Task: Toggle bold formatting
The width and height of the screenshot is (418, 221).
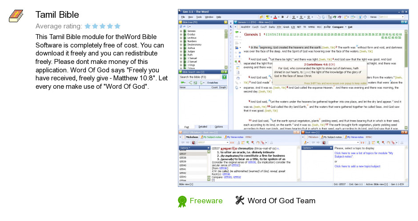Action: pyautogui.click(x=282, y=17)
